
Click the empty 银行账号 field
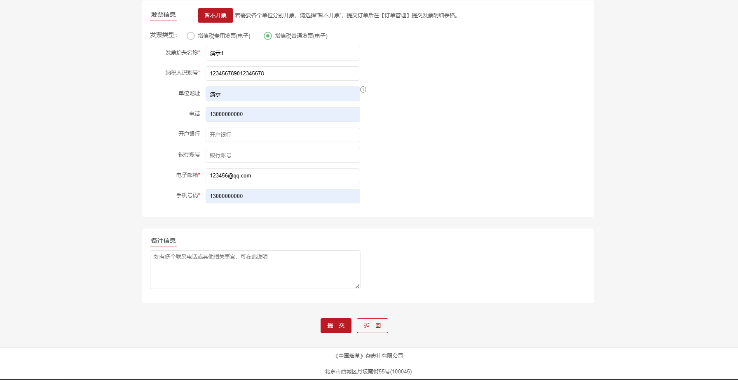coord(283,155)
